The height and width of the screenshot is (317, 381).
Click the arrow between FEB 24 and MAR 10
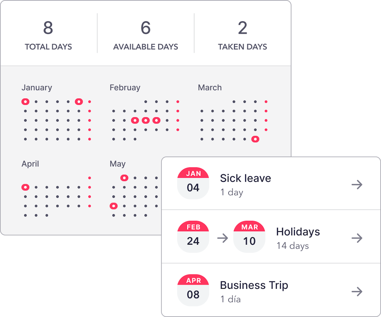[223, 238]
